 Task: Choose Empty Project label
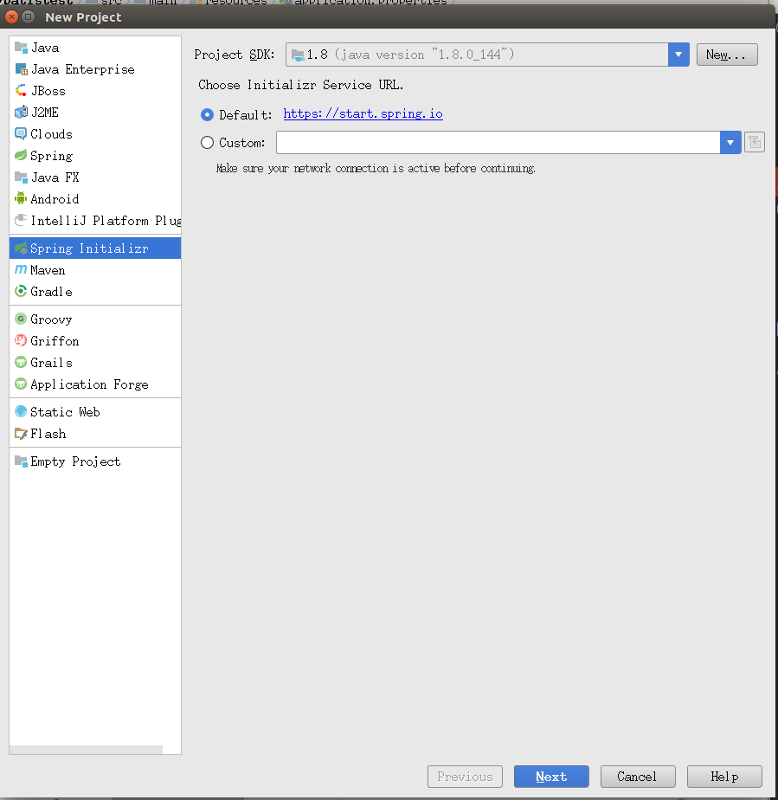tap(75, 461)
